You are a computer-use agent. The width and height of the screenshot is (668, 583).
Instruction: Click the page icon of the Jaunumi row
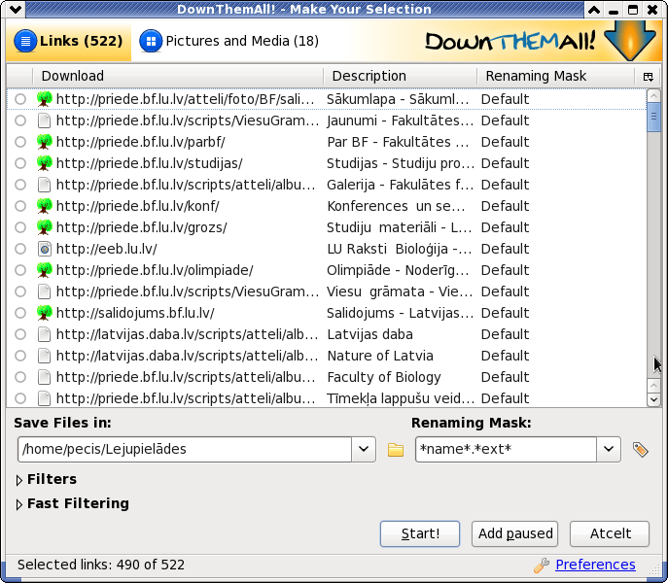tap(45, 120)
